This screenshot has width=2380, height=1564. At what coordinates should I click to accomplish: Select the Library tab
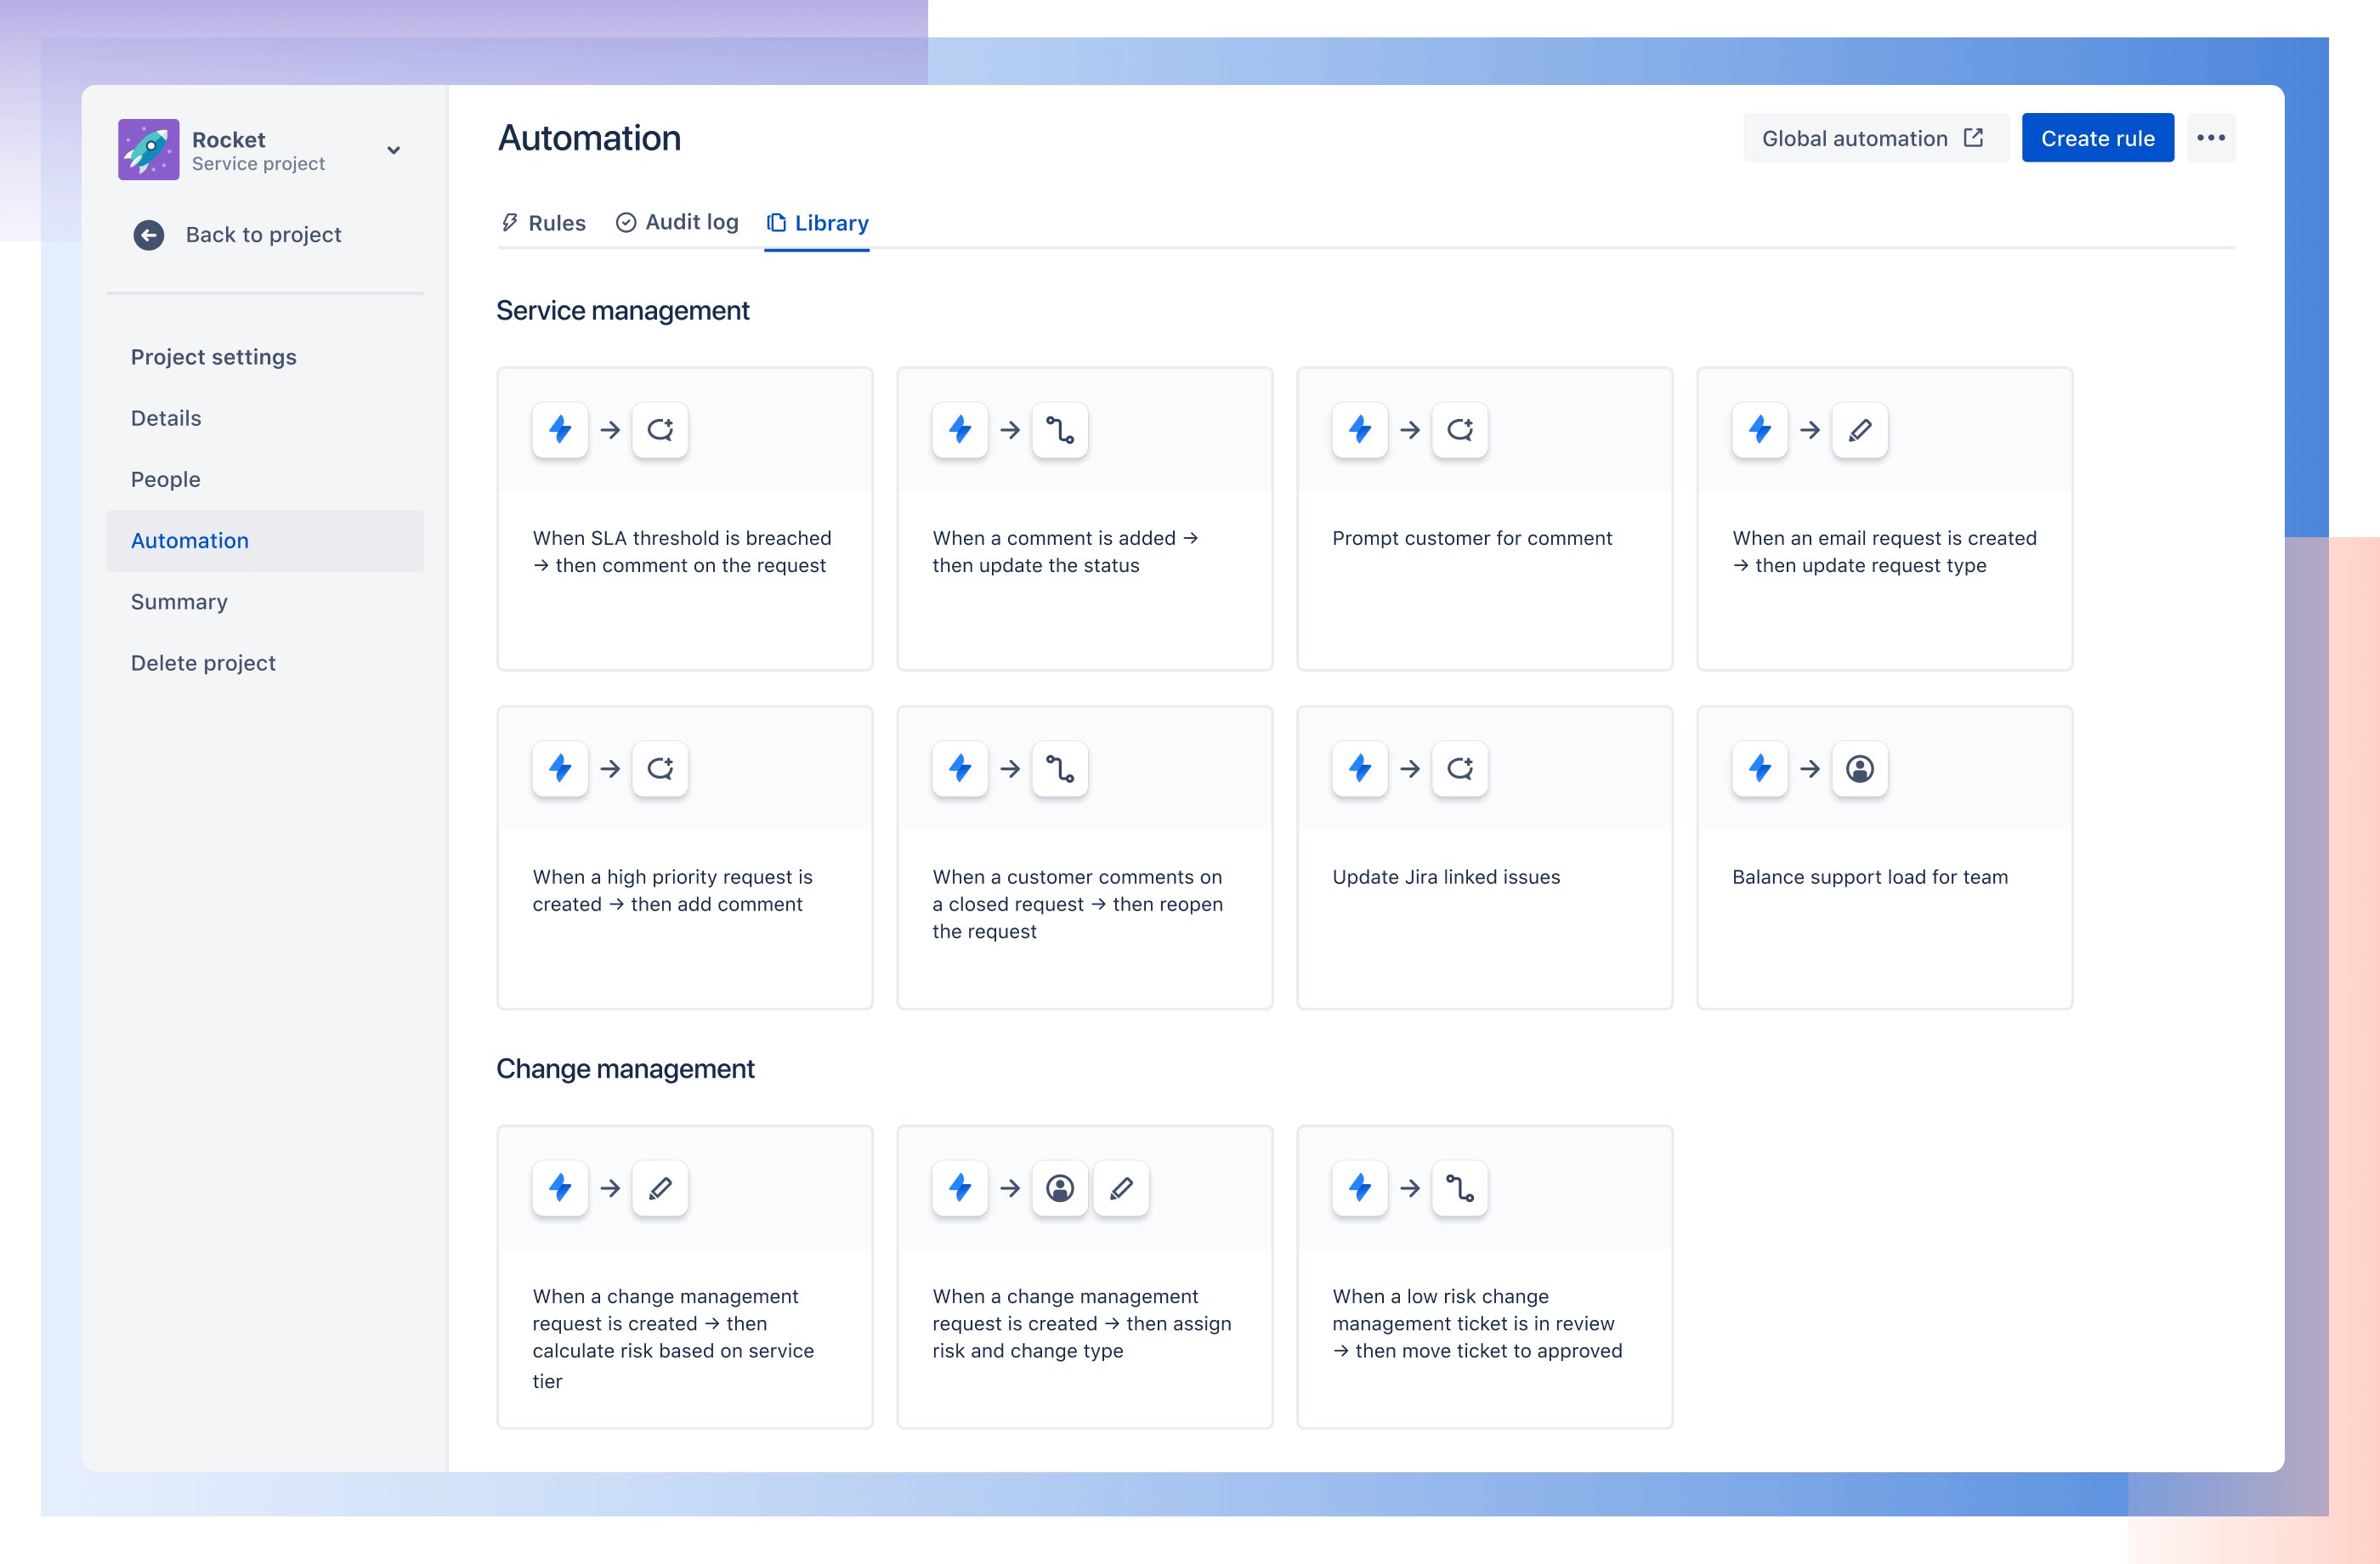tap(819, 220)
